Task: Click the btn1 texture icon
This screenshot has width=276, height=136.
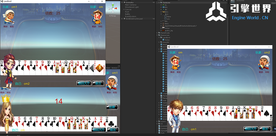Action: pos(164,24)
